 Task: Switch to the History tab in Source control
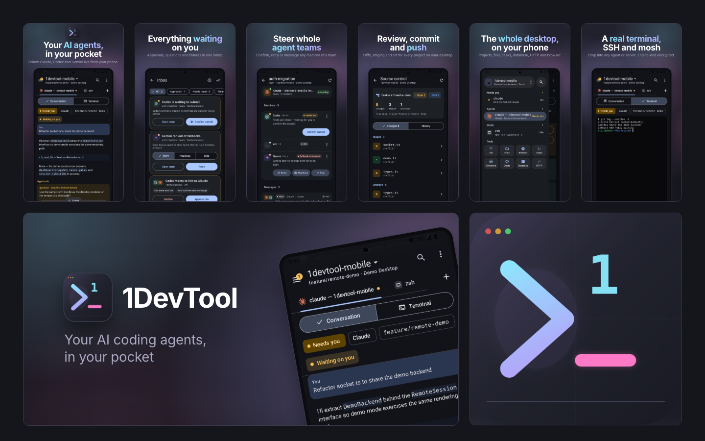coord(426,126)
